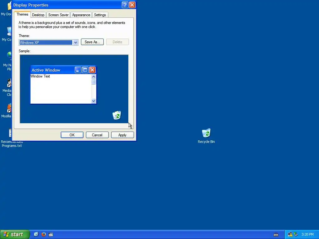The width and height of the screenshot is (319, 239).
Task: Open the Settings tab
Action: coord(100,15)
